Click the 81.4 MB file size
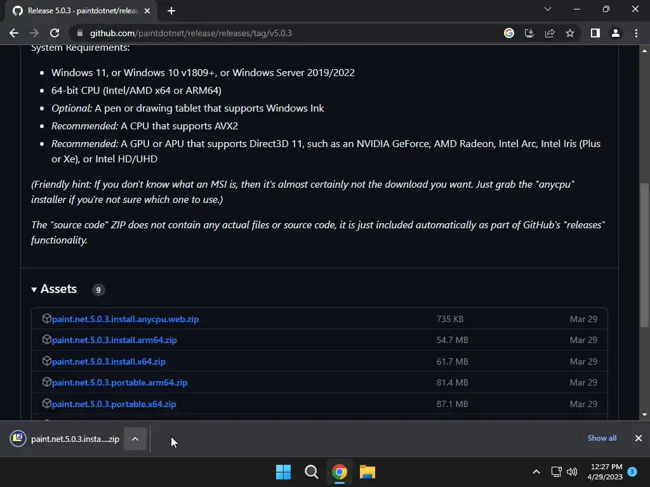Screen dimensions: 650x487 pos(452,382)
